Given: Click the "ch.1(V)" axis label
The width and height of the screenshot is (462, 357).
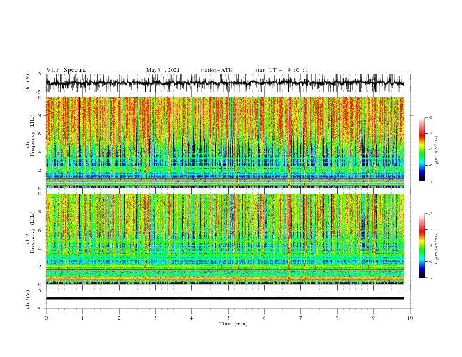Looking at the screenshot, I should coord(28,83).
